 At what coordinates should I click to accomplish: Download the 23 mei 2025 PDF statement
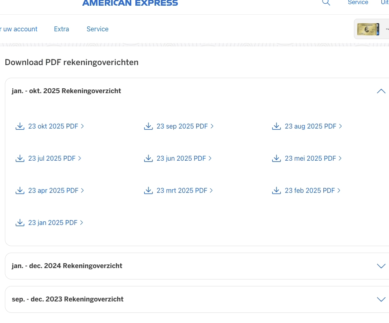tap(313, 158)
